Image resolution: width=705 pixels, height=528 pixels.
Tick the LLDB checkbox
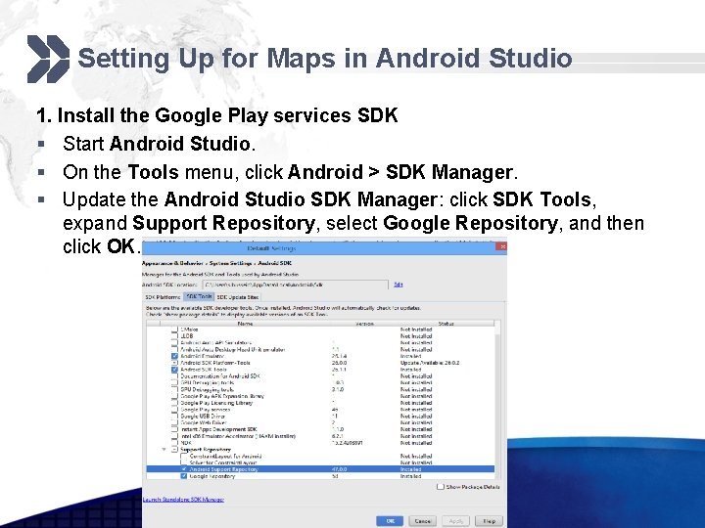tap(174, 336)
